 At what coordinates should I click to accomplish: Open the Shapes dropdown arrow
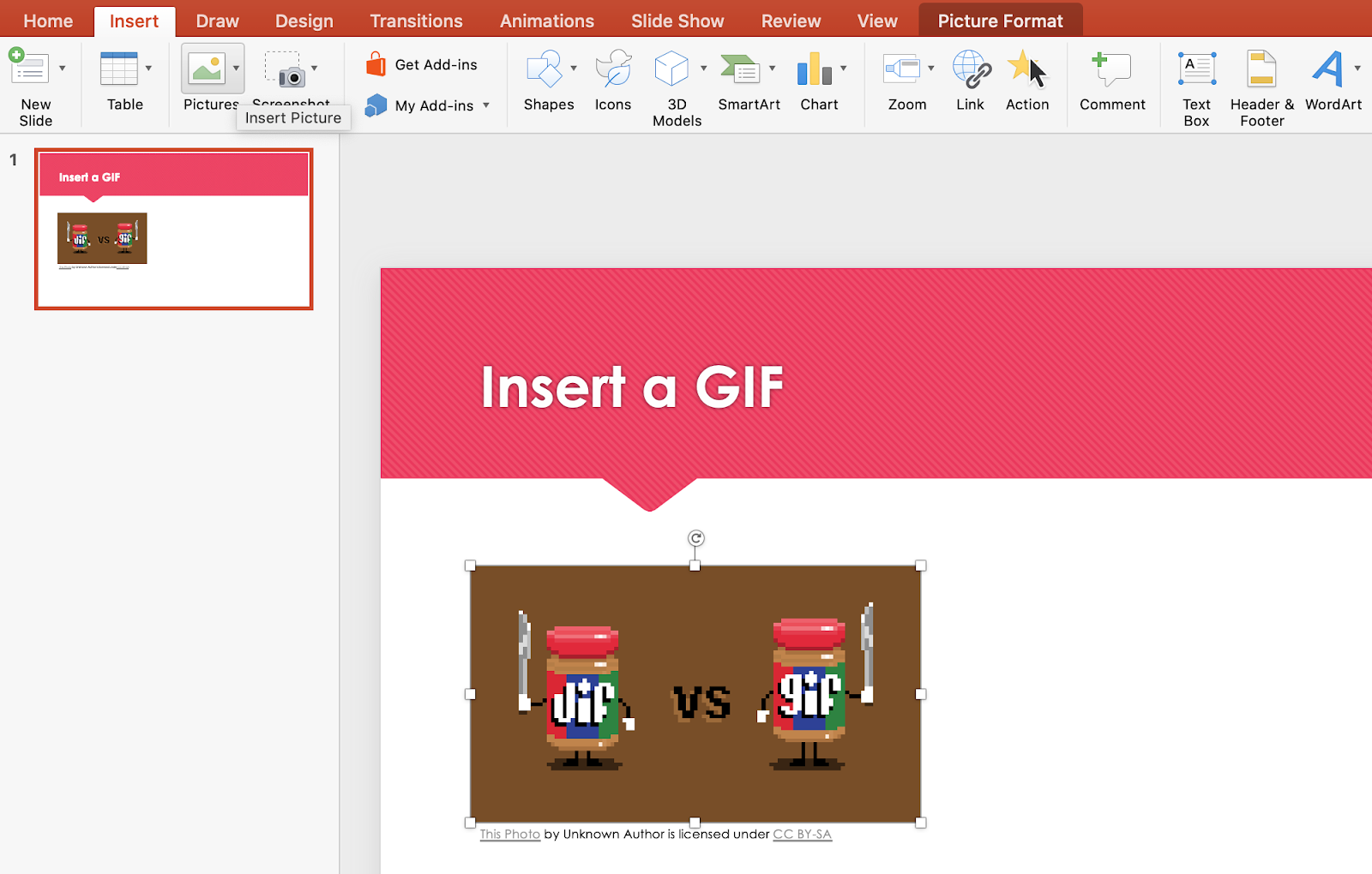[574, 68]
